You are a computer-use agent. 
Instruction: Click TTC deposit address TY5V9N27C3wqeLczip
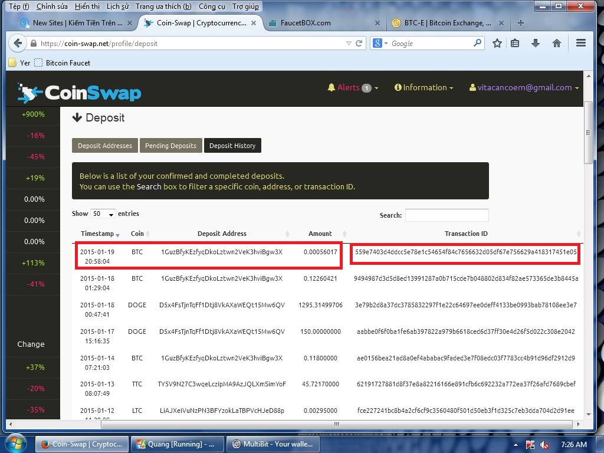pyautogui.click(x=222, y=384)
